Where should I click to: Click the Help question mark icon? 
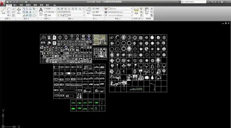(222, 2)
